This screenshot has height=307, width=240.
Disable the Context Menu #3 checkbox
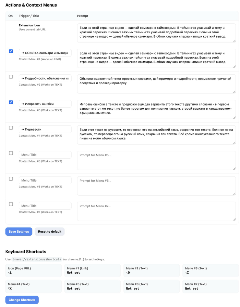click(11, 102)
